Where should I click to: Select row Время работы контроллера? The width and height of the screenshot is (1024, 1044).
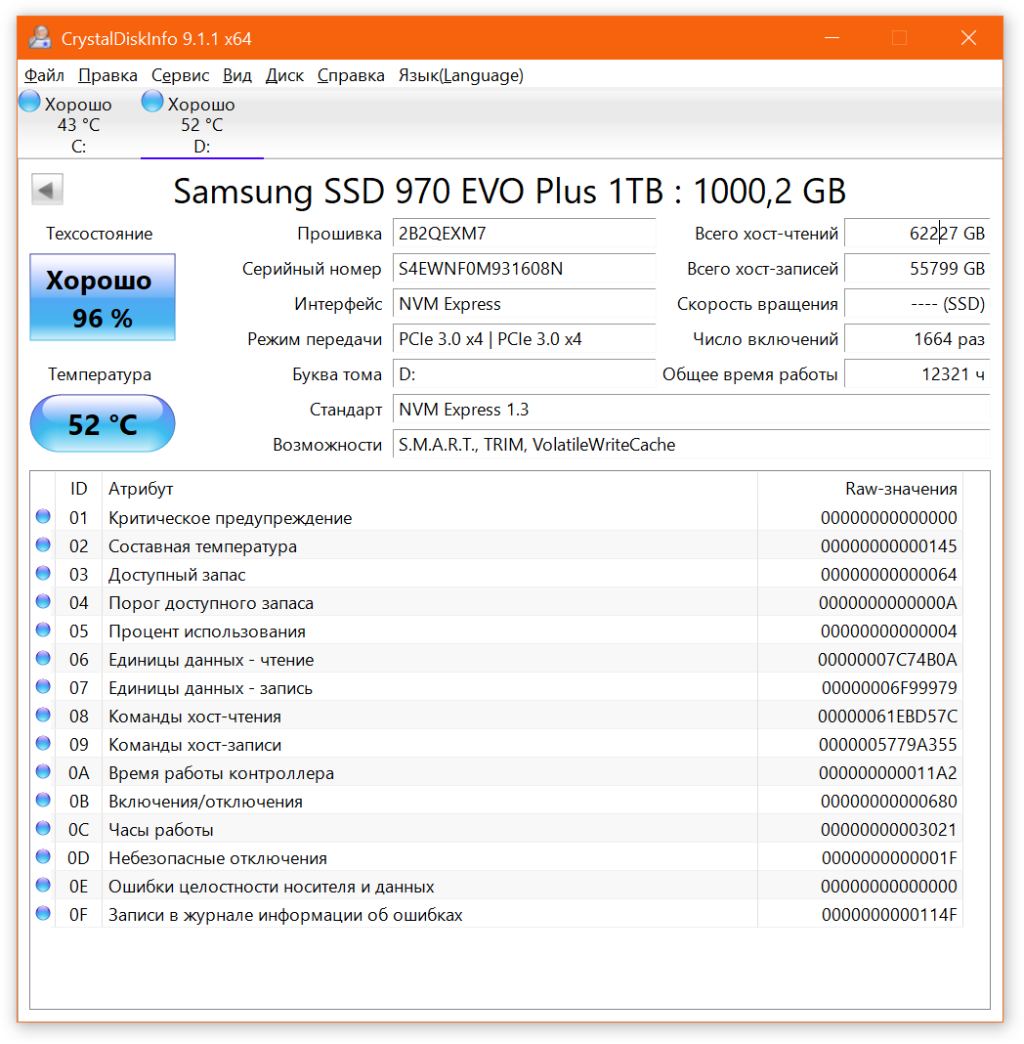(x=497, y=772)
